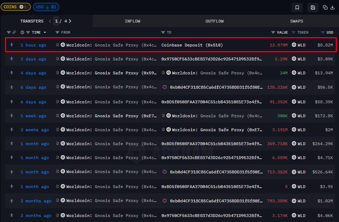Click the download icon in top right
Screen dimensions: 339x222
click(x=332, y=7)
